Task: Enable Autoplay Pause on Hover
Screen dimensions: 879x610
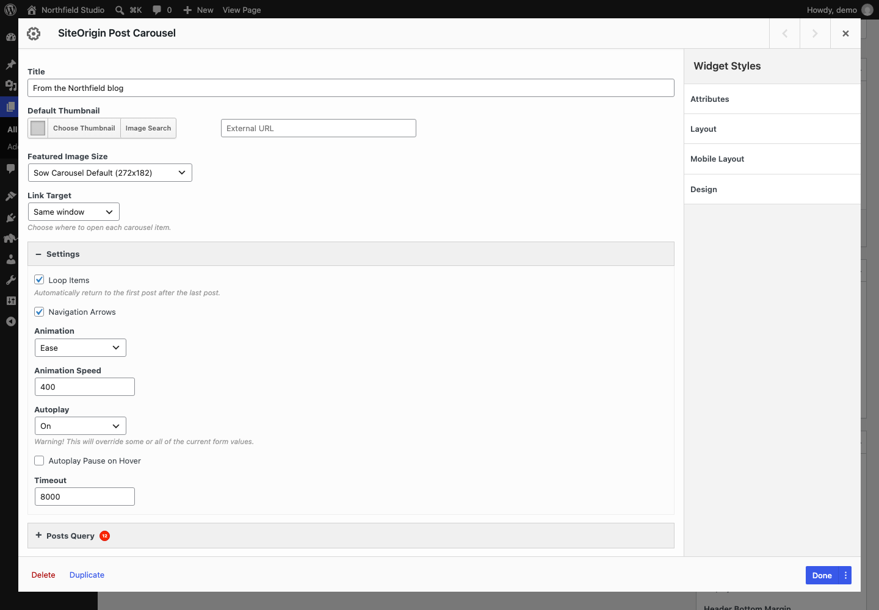Action: pyautogui.click(x=39, y=461)
